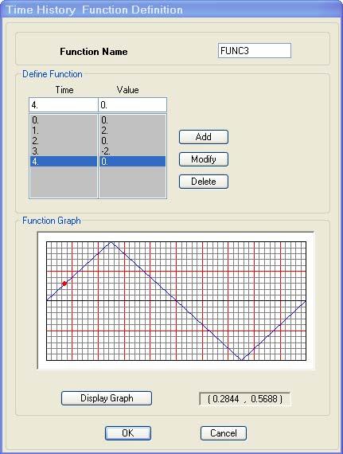Select time row 0. in Time list
The width and height of the screenshot is (343, 454).
64,120
